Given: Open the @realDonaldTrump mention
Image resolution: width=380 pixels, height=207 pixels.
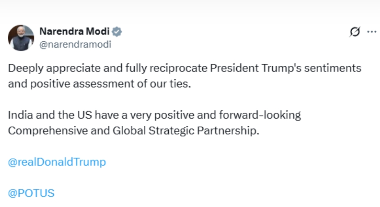Looking at the screenshot, I should coord(57,162).
